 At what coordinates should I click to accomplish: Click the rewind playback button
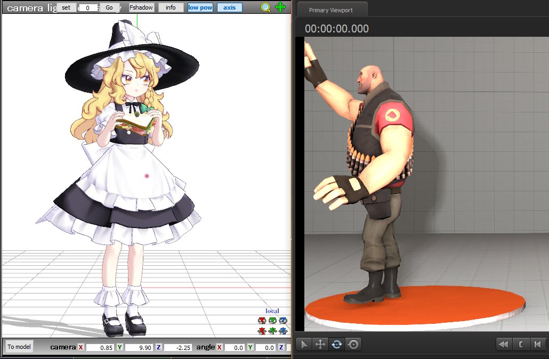tap(503, 344)
